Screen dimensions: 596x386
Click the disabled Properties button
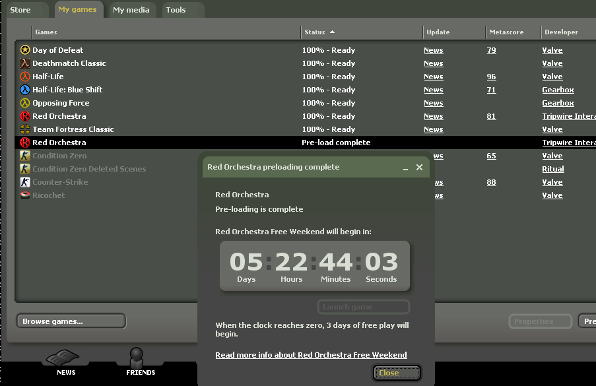(540, 321)
